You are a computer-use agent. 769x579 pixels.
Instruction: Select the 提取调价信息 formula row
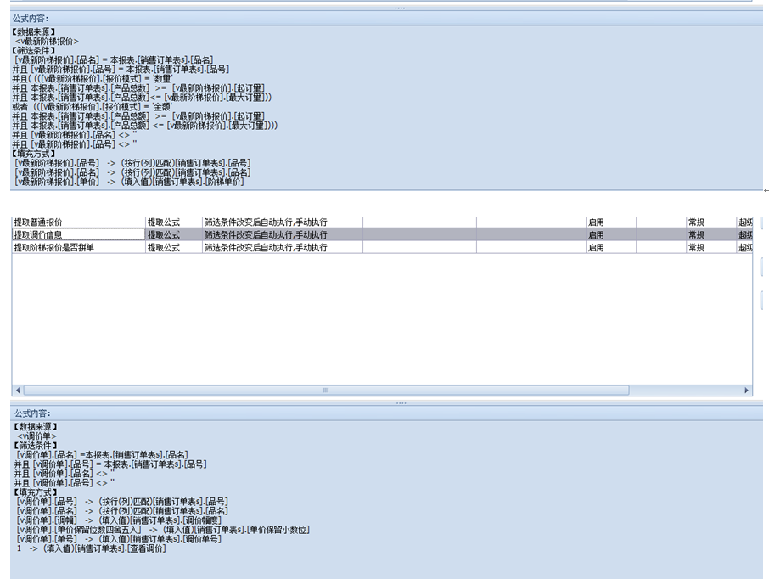point(77,234)
